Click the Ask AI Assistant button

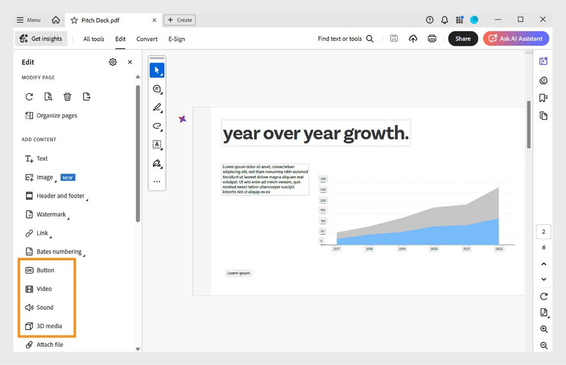tap(516, 39)
